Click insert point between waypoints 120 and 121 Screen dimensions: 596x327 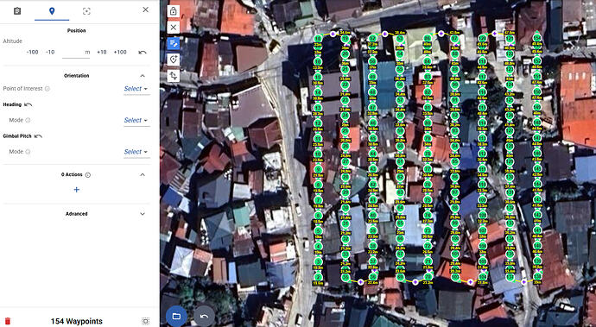tap(495, 34)
